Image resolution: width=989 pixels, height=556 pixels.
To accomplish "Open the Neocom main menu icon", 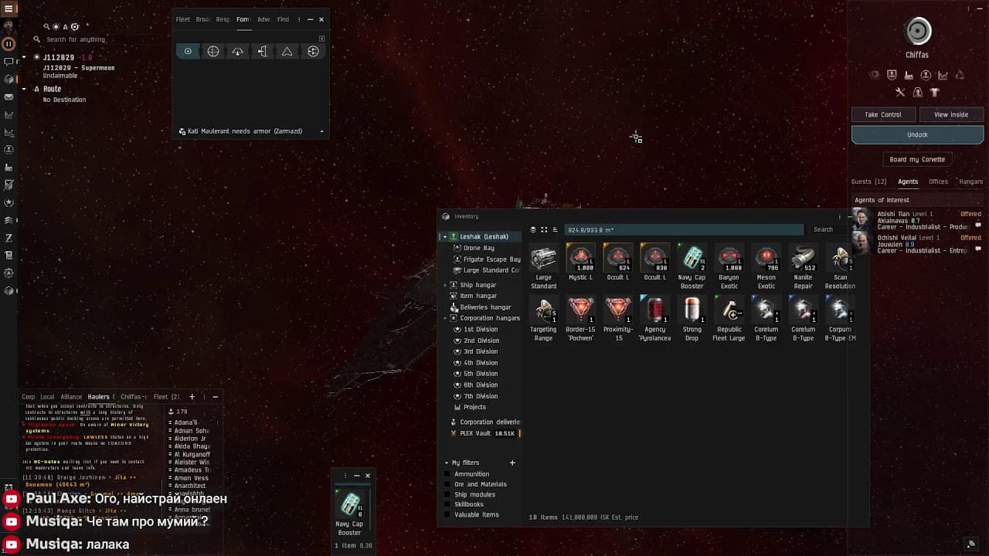I will pyautogui.click(x=8, y=8).
